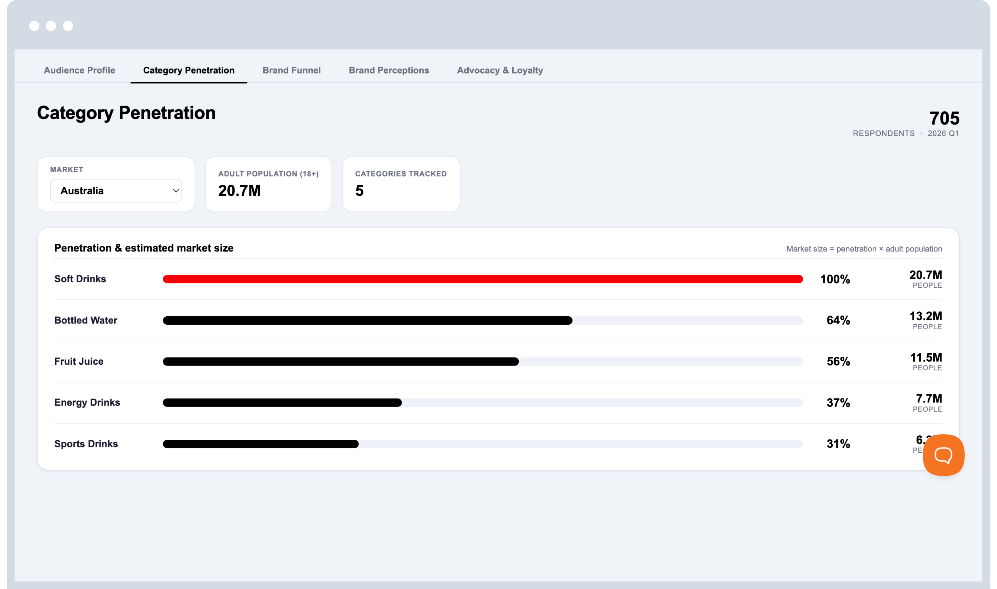Click the 56% value for Fruit Juice
Screen dimensions: 997x589
838,361
